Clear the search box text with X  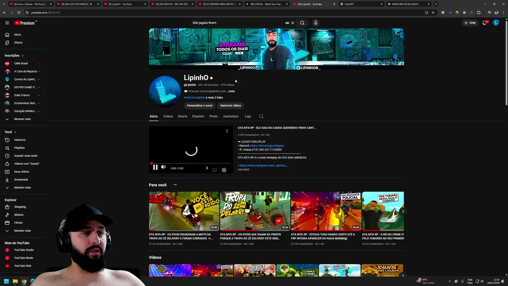[x=292, y=23]
